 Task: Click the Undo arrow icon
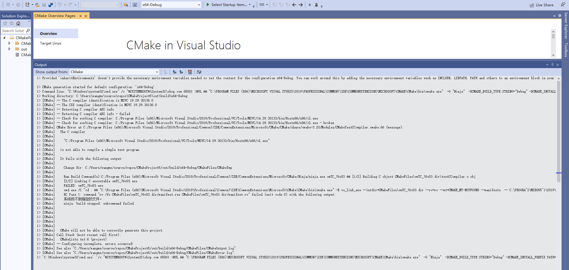[x=59, y=5]
